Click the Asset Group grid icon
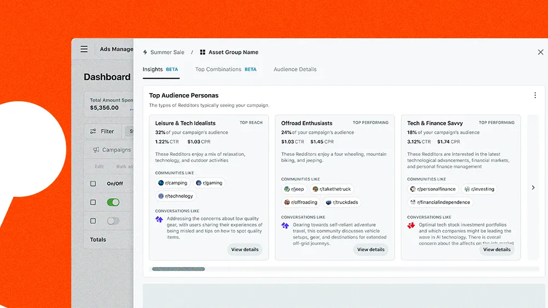Image resolution: width=548 pixels, height=308 pixels. pos(202,53)
